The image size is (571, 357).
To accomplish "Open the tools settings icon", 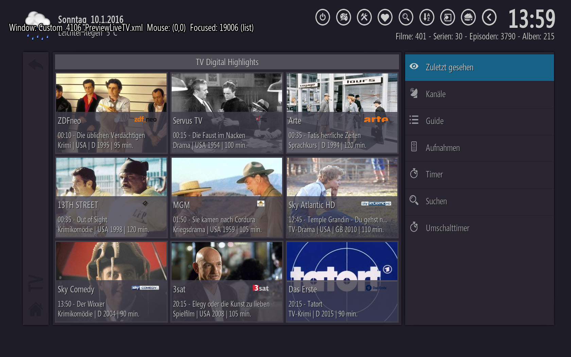I will click(364, 17).
